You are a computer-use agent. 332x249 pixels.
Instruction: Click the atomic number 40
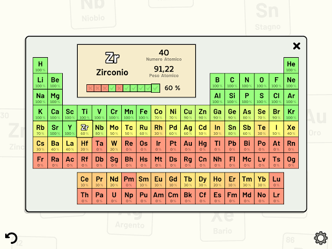(x=164, y=53)
